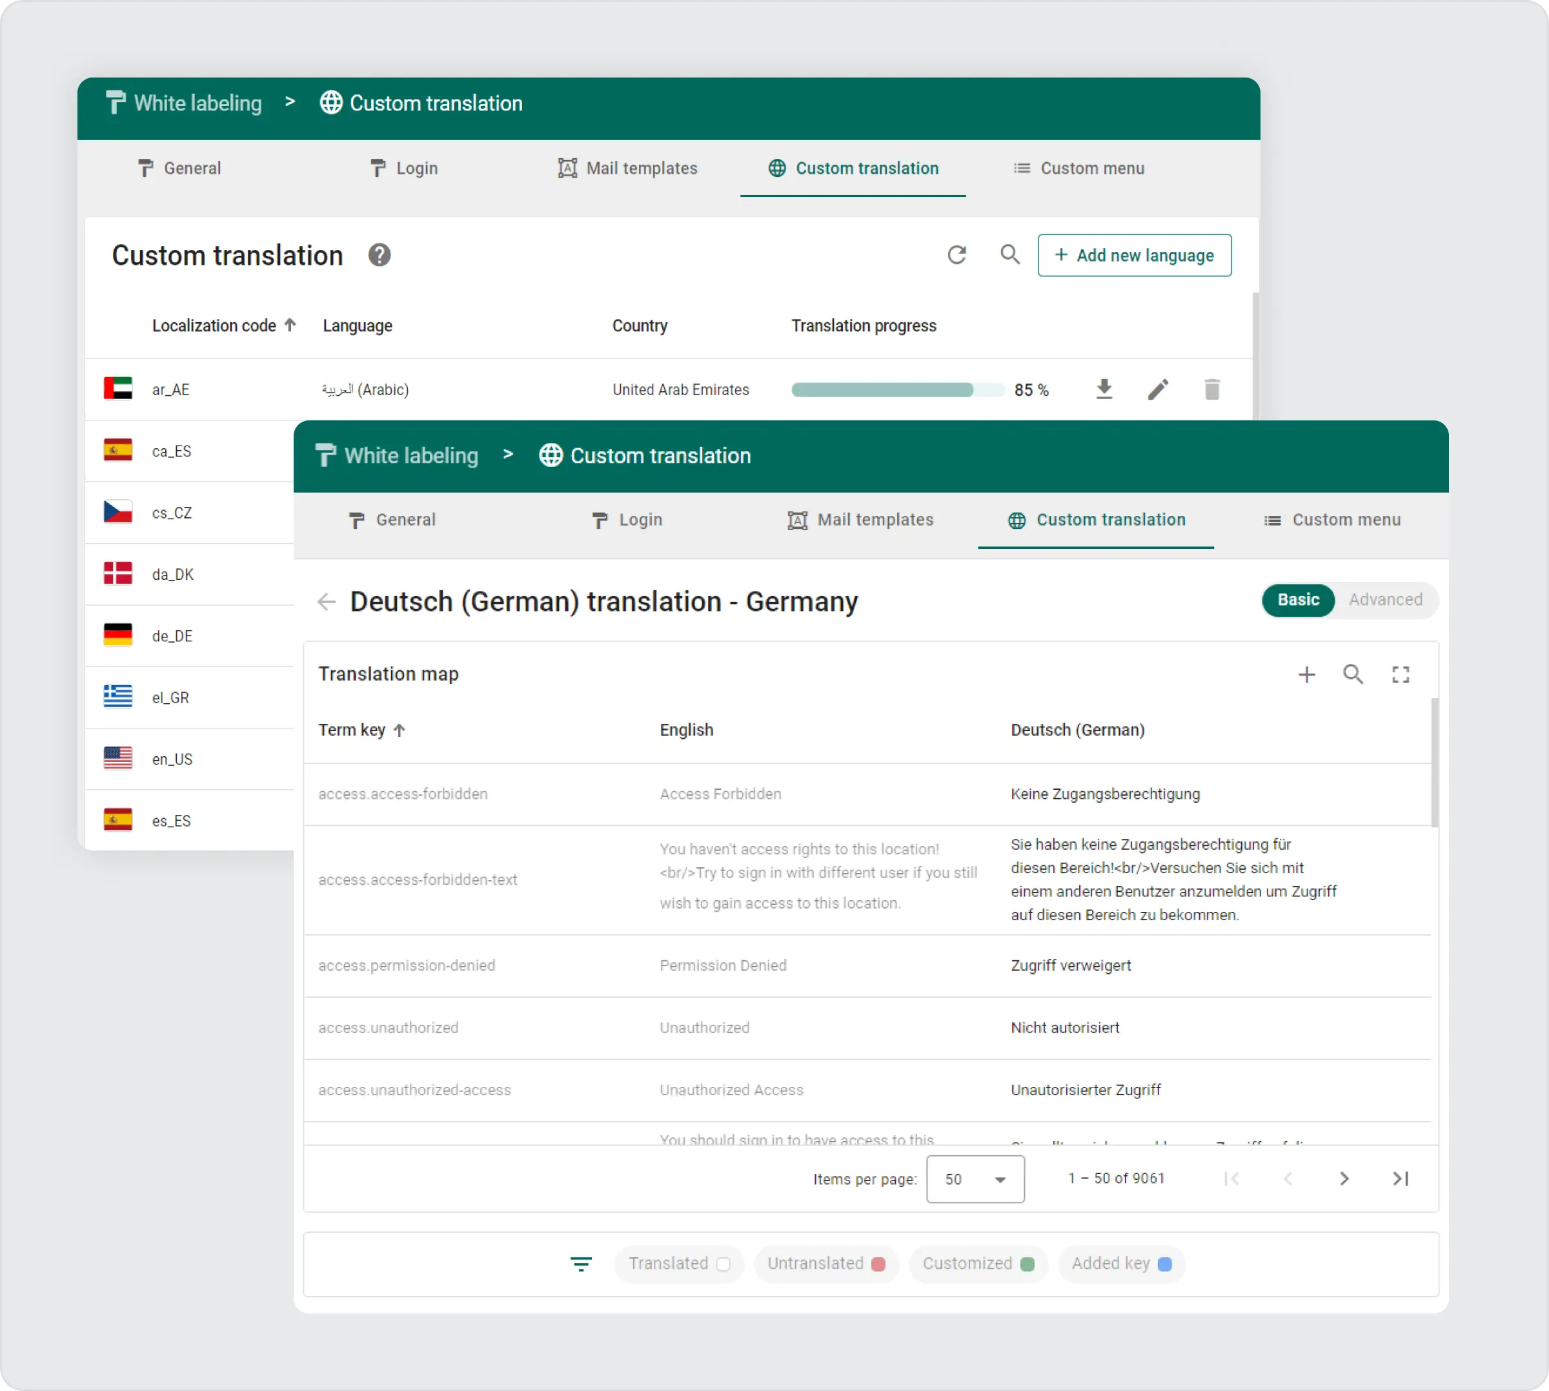Refresh the custom translation list

click(x=957, y=254)
